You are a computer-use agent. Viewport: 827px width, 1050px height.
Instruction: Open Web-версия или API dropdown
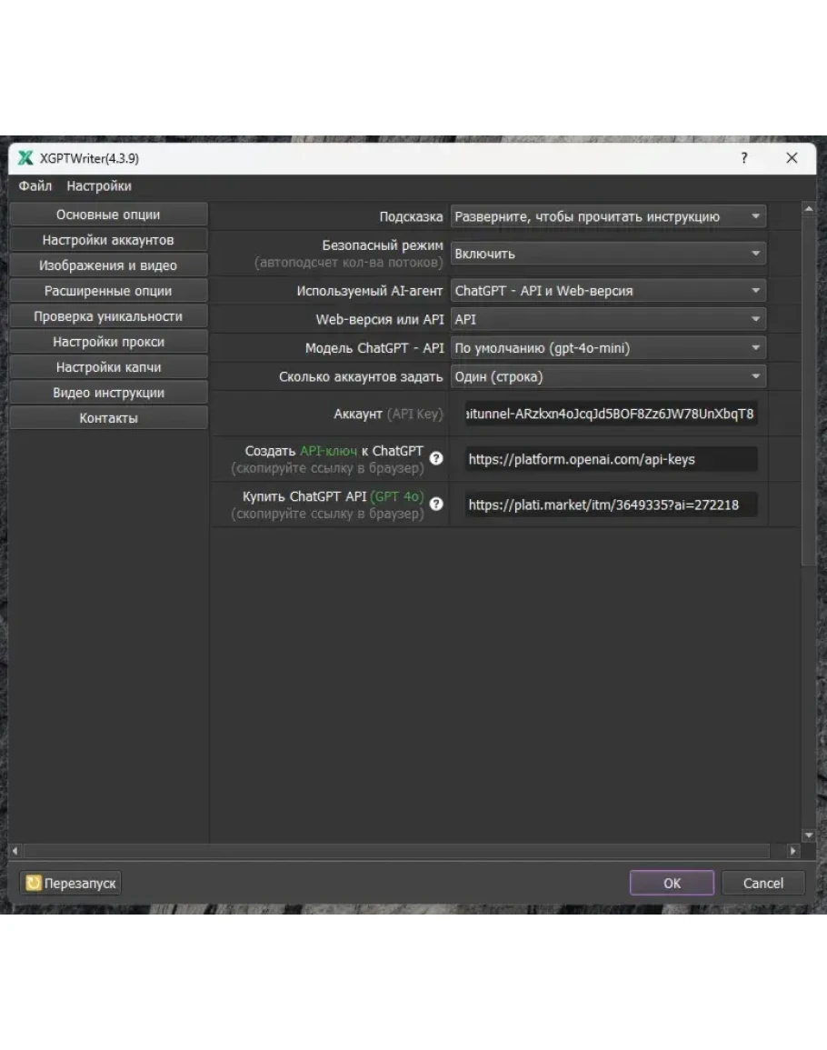(x=608, y=319)
